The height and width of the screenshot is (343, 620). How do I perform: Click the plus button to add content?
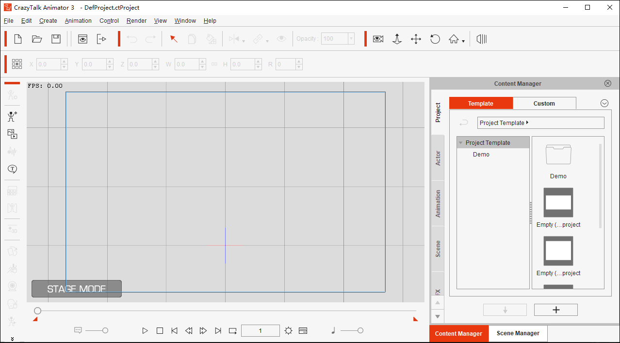tap(555, 310)
